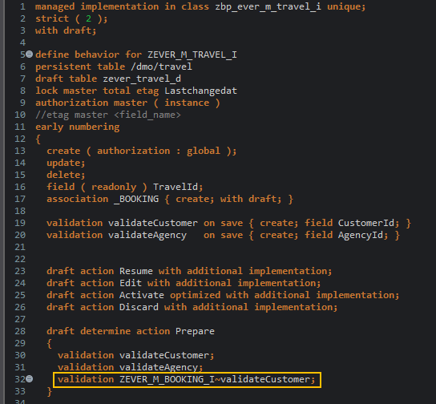Click the 'early numbering' keyword line
Image resolution: width=436 pixels, height=404 pixels.
pos(77,127)
